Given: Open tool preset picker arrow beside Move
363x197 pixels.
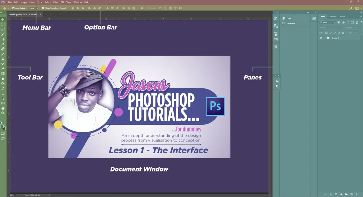Looking at the screenshot, I should (x=9, y=9).
